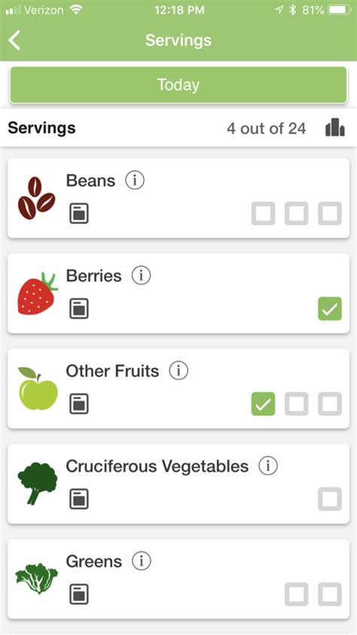This screenshot has width=357, height=635.
Task: Open the servings bar chart icon
Action: click(x=335, y=128)
